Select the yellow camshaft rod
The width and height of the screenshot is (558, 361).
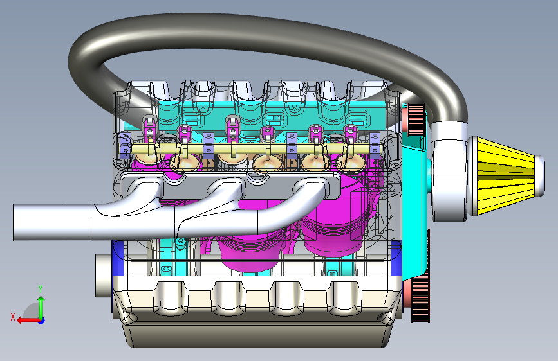(256, 148)
